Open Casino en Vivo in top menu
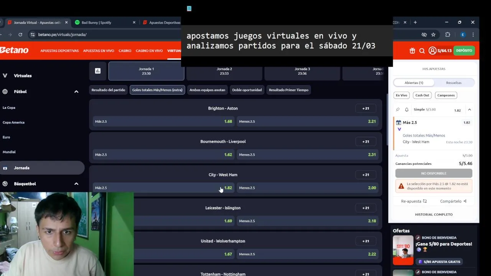Viewport: 491px width, 276px height. (149, 51)
